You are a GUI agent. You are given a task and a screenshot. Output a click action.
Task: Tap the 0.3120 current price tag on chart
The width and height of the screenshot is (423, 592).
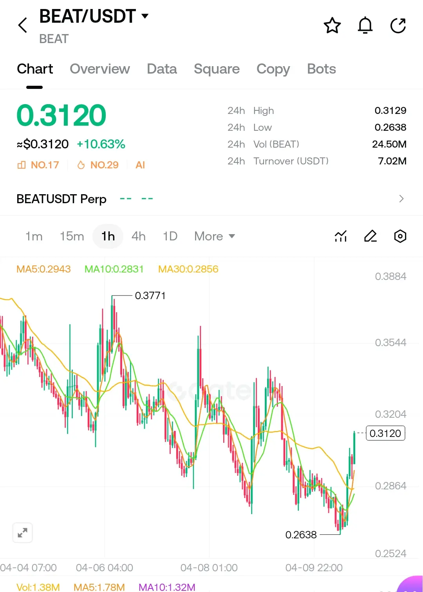point(385,433)
